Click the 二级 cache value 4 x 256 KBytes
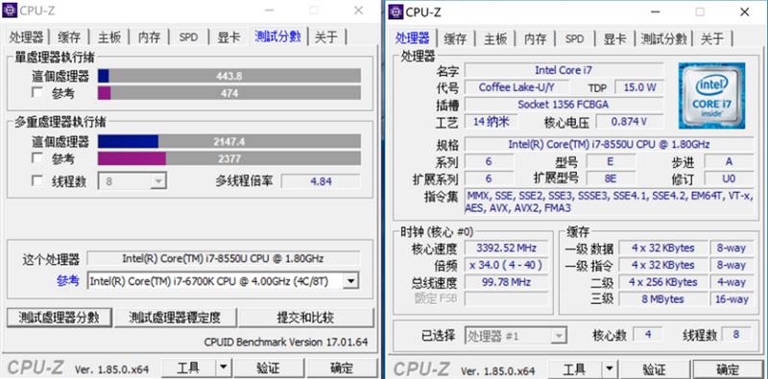Screen dimensions: 768x379 tap(662, 282)
